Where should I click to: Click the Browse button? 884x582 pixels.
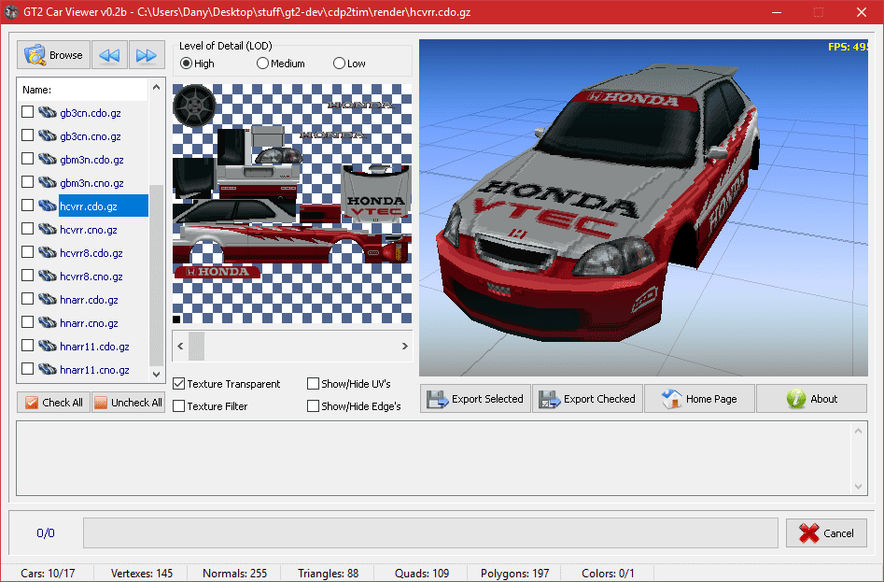[x=53, y=55]
